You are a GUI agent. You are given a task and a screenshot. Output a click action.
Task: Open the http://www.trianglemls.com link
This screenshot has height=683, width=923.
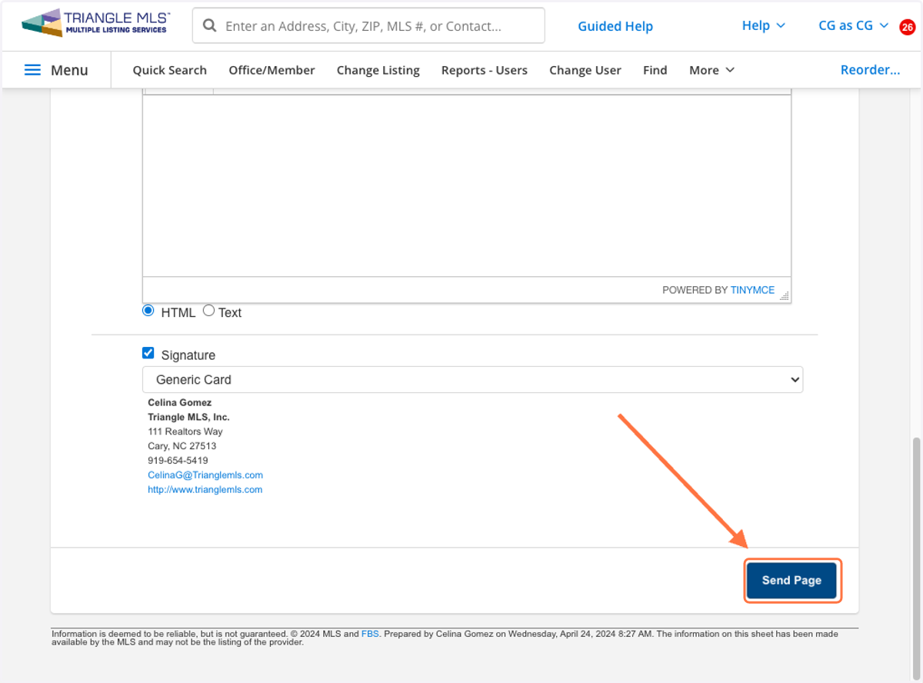[205, 490]
